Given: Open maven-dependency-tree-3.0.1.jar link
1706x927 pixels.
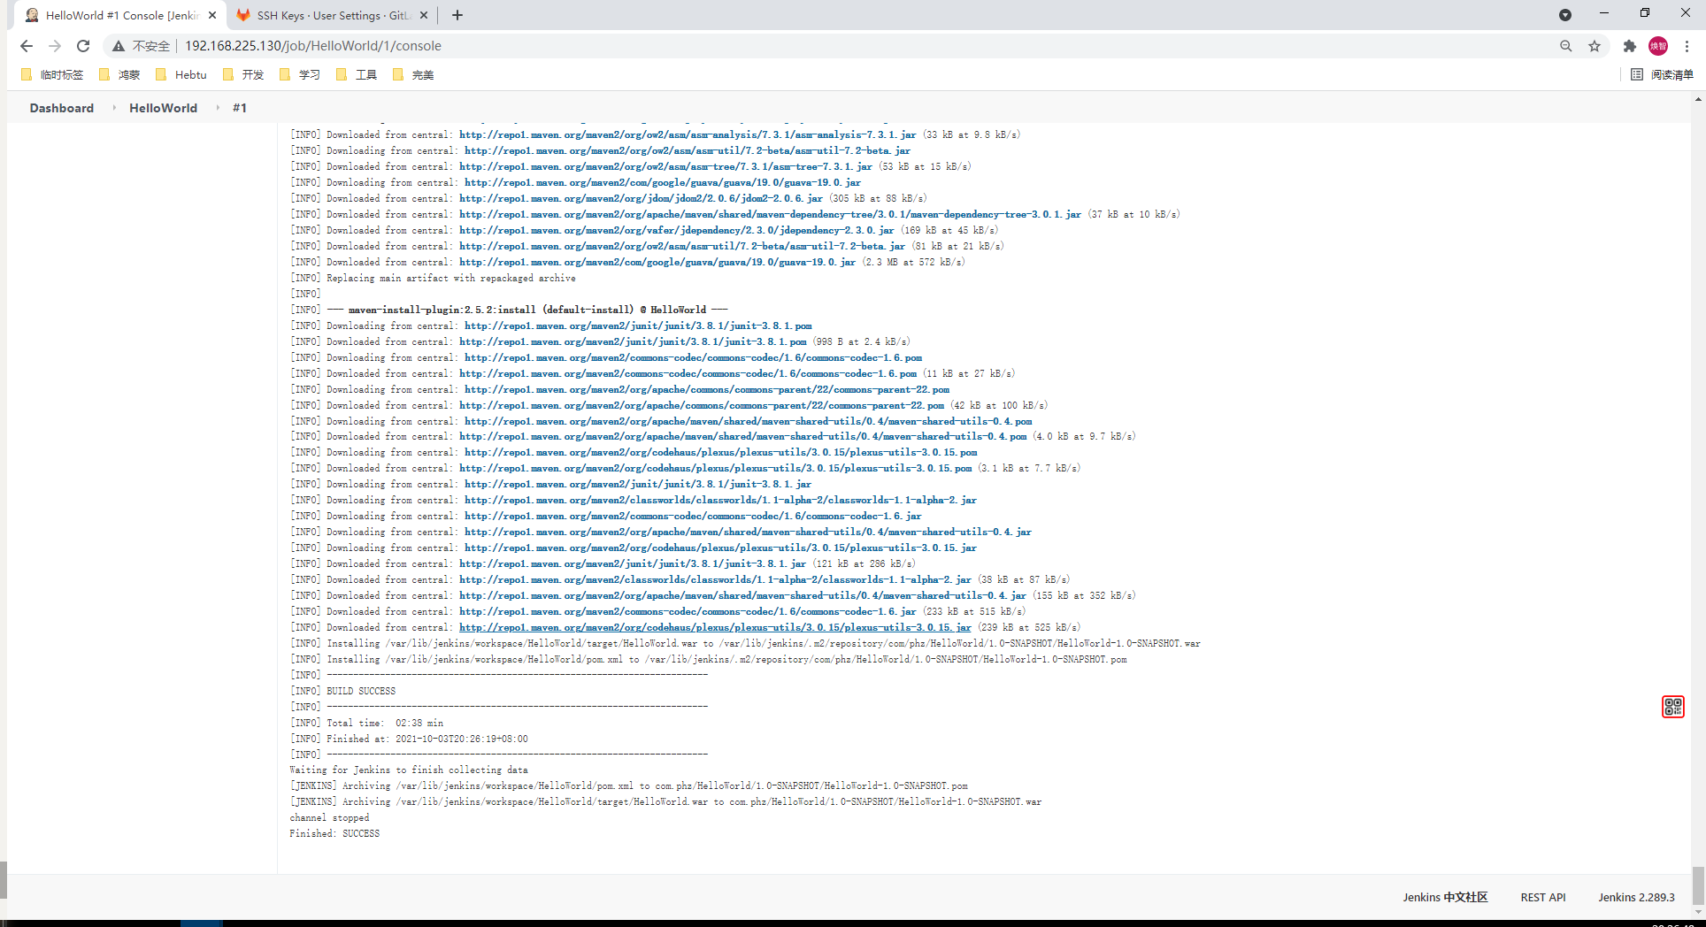Looking at the screenshot, I should coord(770,214).
